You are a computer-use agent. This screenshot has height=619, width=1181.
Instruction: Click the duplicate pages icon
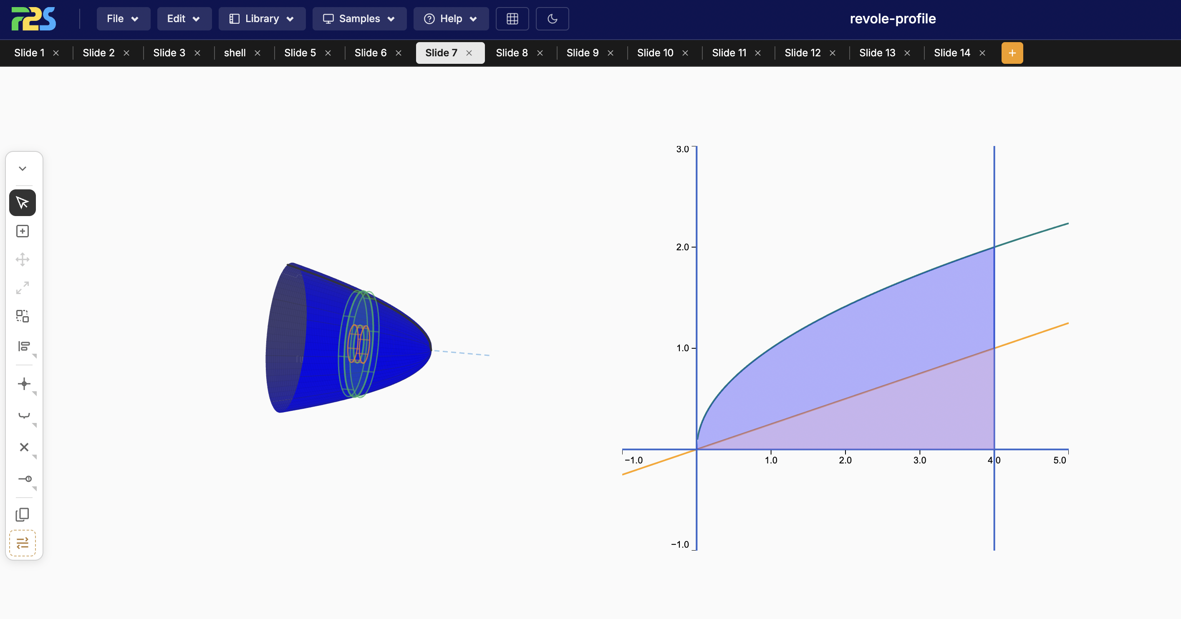(x=23, y=514)
